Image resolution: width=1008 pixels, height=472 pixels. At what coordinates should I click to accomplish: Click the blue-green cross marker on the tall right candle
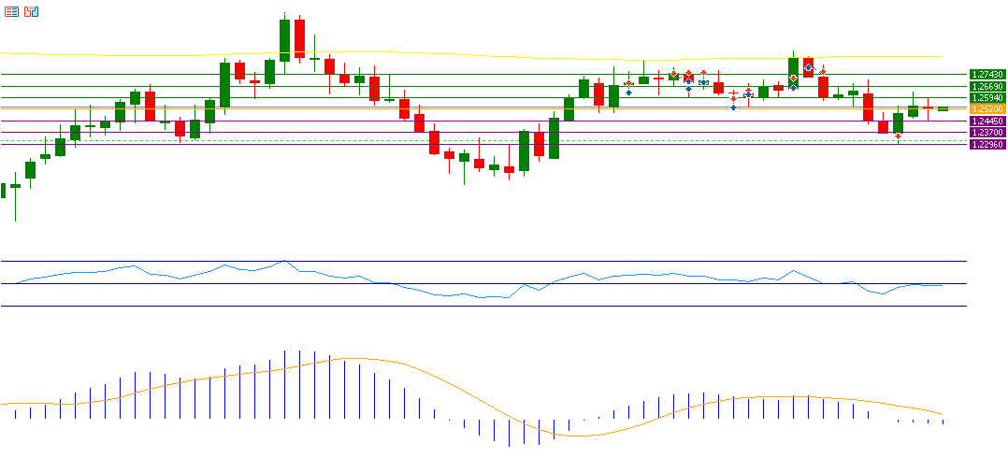coord(793,82)
